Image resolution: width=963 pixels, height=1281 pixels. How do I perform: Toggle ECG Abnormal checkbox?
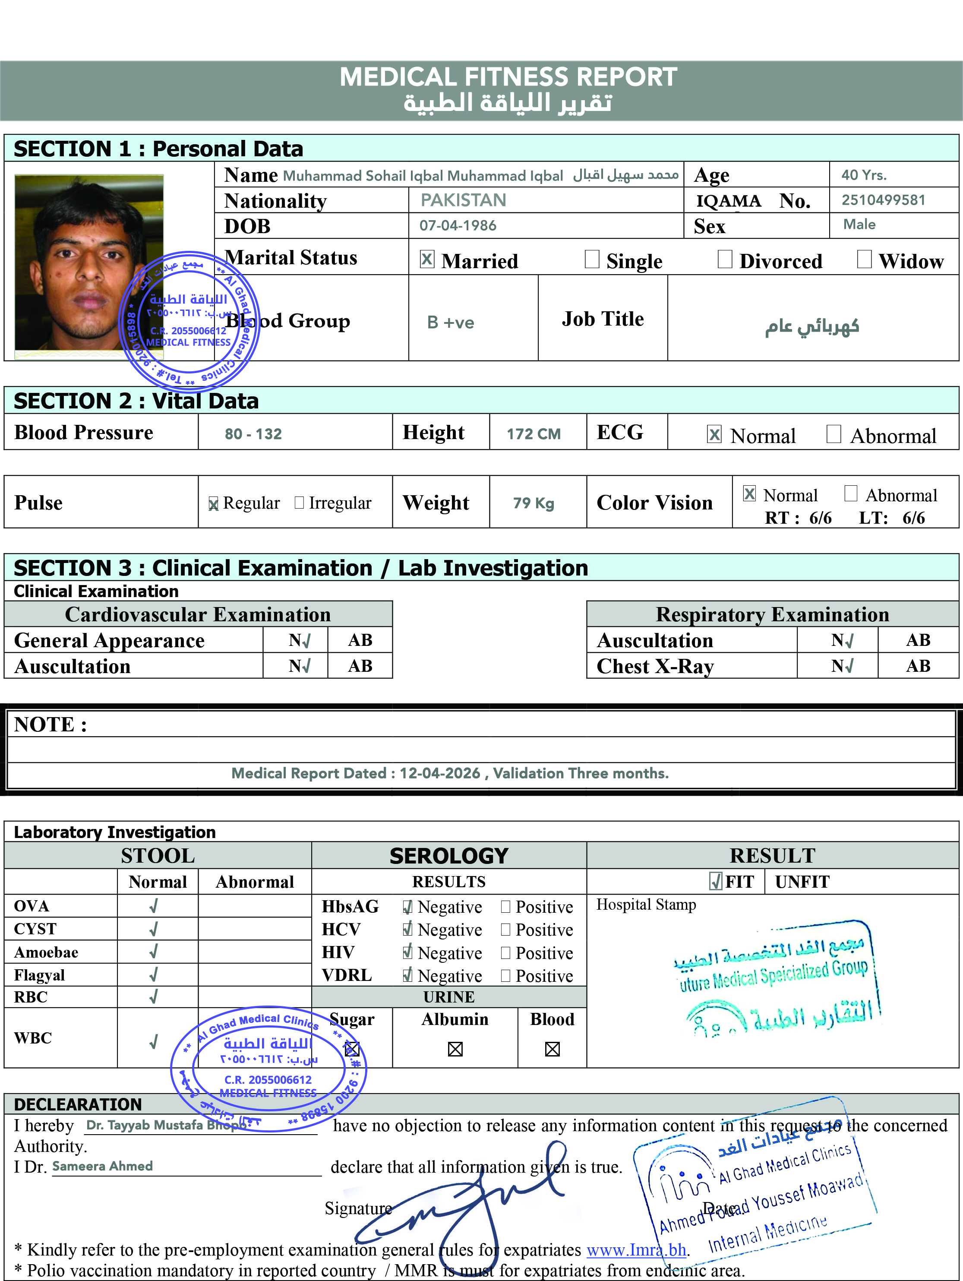833,434
